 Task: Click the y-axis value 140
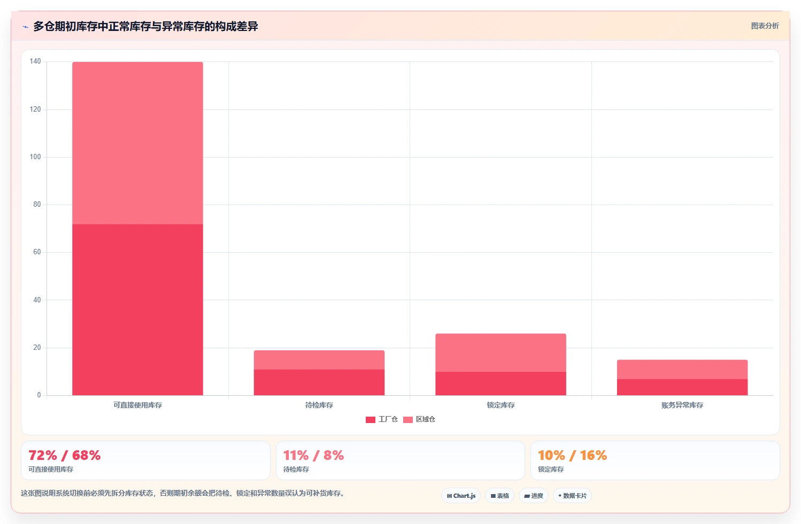pyautogui.click(x=35, y=61)
